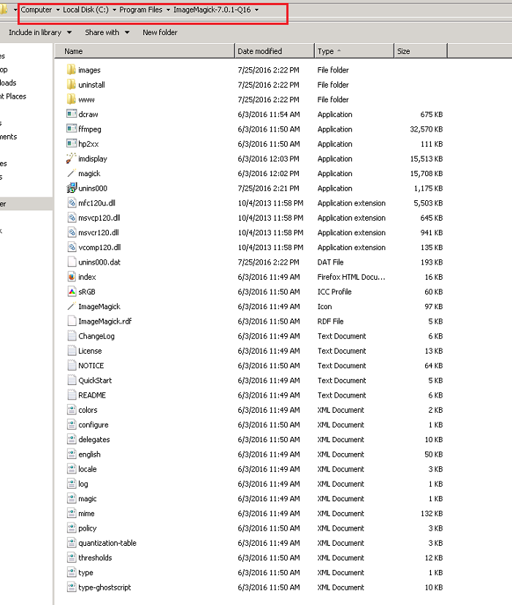This screenshot has width=512, height=605.
Task: Go to Program Files breadcrumb
Action: (141, 9)
